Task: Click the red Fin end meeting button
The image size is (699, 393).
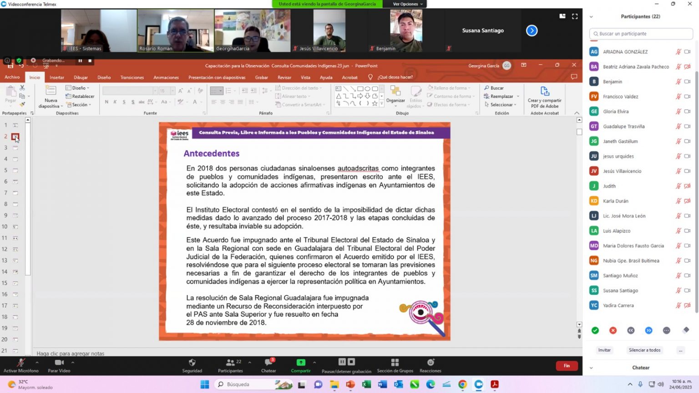Action: [567, 366]
